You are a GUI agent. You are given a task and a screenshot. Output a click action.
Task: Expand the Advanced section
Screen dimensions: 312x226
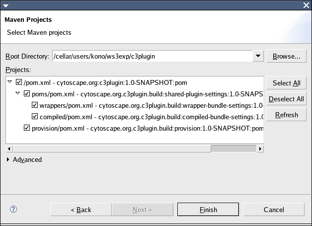(9, 160)
